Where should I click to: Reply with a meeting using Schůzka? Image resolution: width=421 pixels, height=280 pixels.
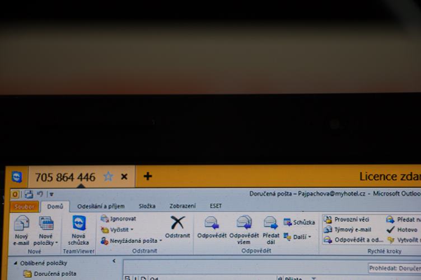coord(299,222)
